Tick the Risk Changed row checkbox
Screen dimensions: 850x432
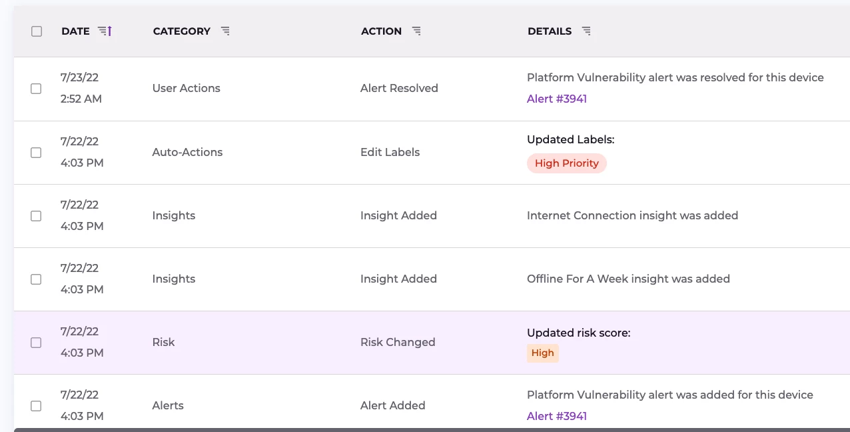point(37,343)
